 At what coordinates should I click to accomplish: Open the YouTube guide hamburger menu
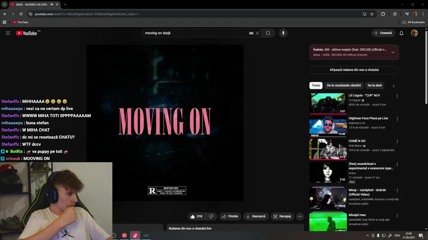[8, 33]
